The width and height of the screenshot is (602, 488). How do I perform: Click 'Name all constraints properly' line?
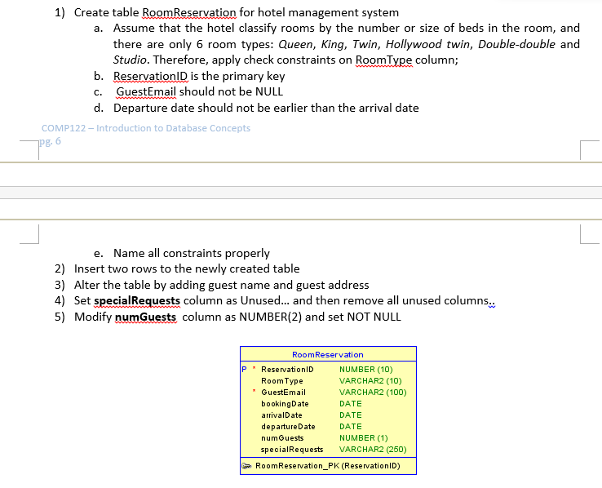tap(191, 254)
